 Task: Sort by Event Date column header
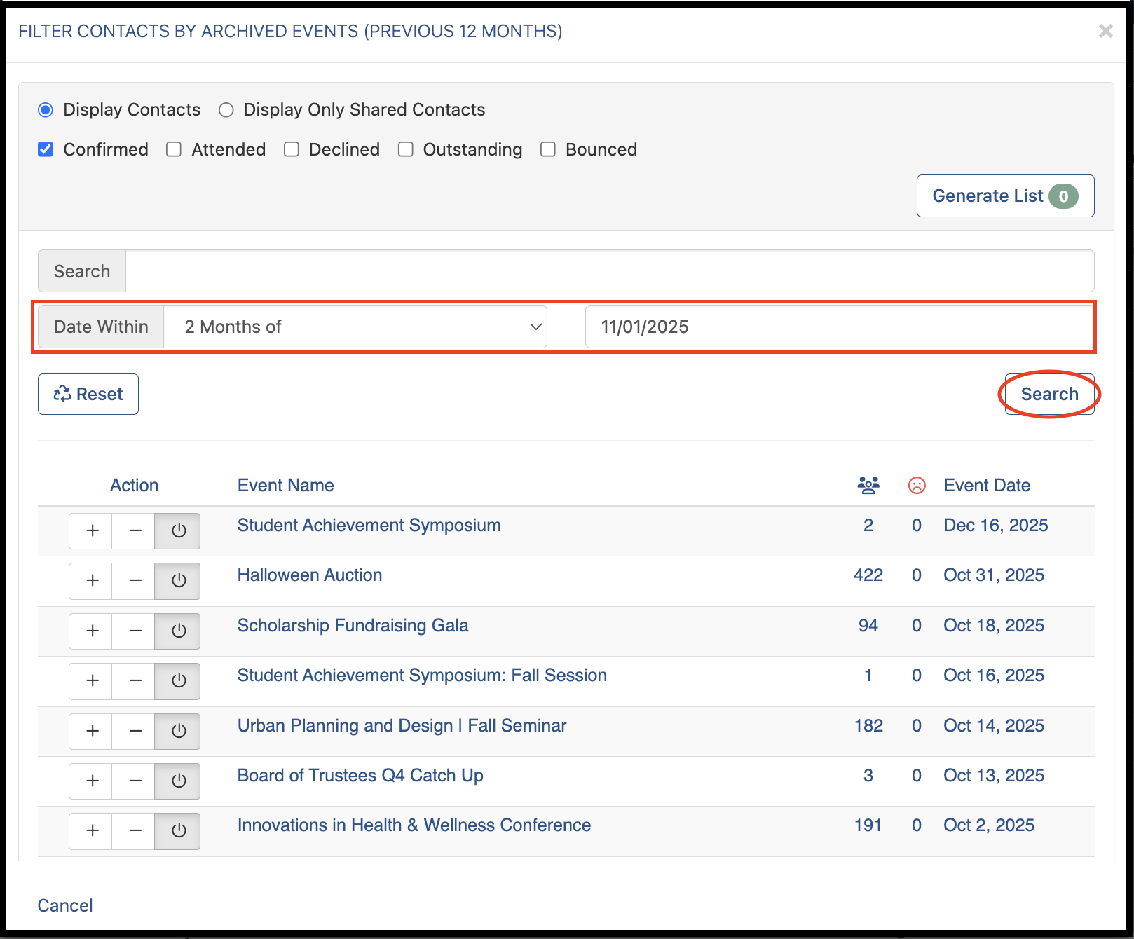pos(987,485)
